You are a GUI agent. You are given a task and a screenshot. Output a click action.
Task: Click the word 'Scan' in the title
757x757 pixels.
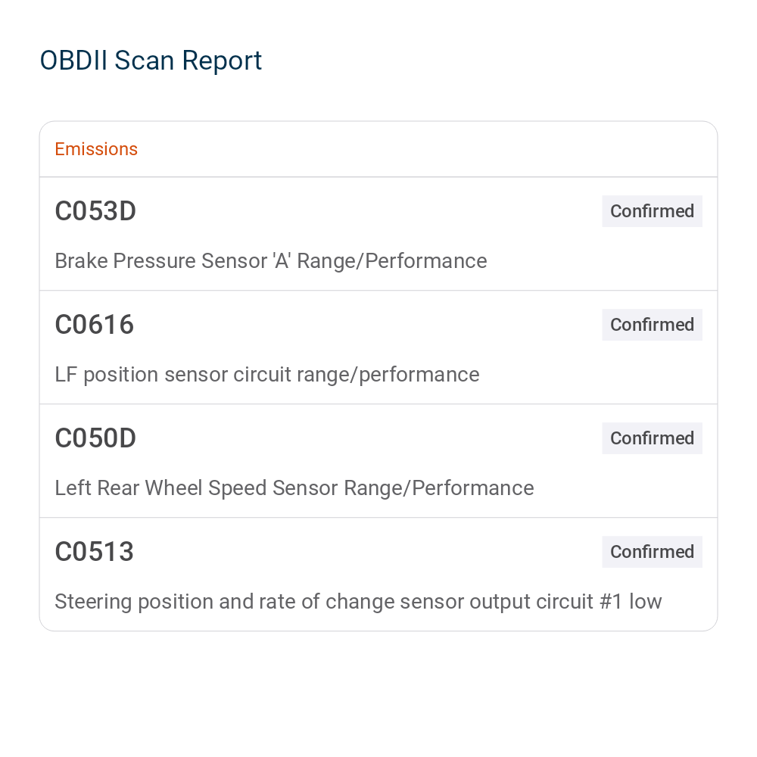[145, 61]
